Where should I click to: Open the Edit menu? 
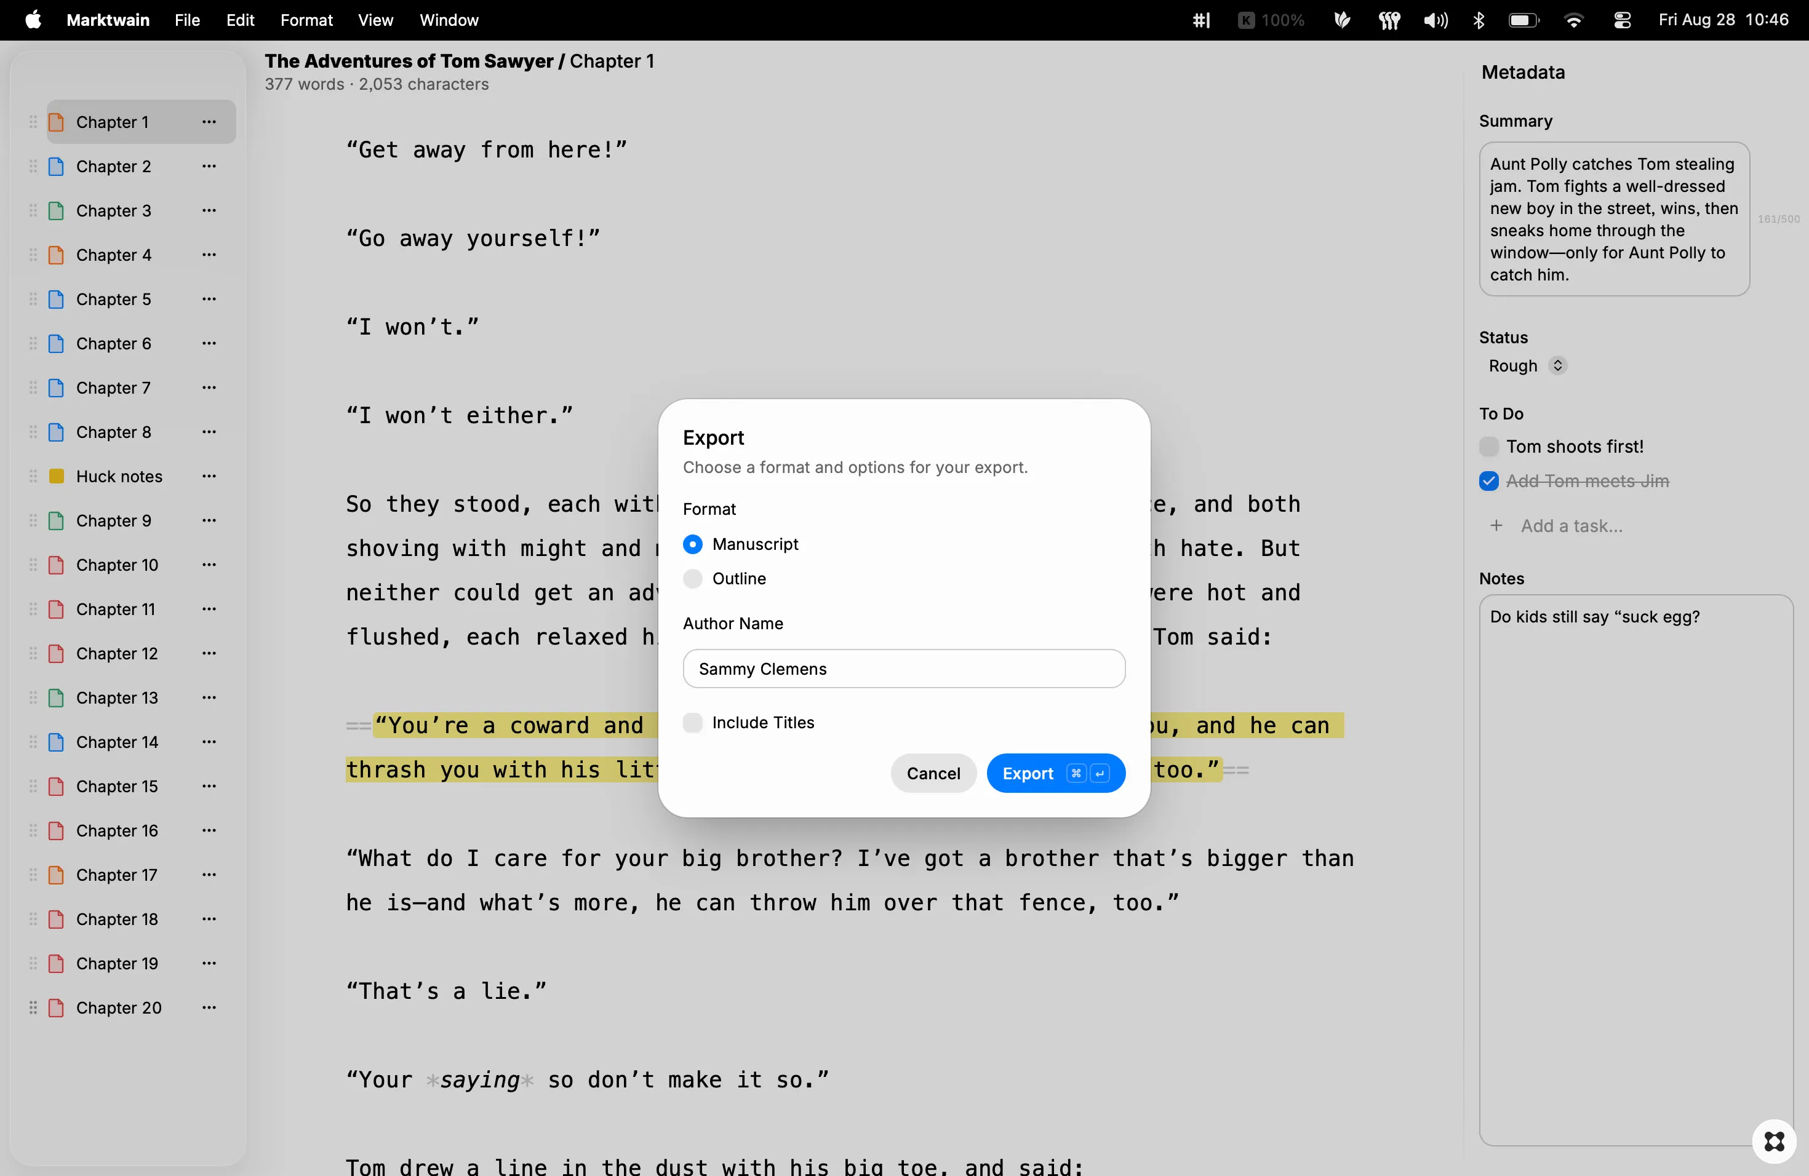point(240,20)
